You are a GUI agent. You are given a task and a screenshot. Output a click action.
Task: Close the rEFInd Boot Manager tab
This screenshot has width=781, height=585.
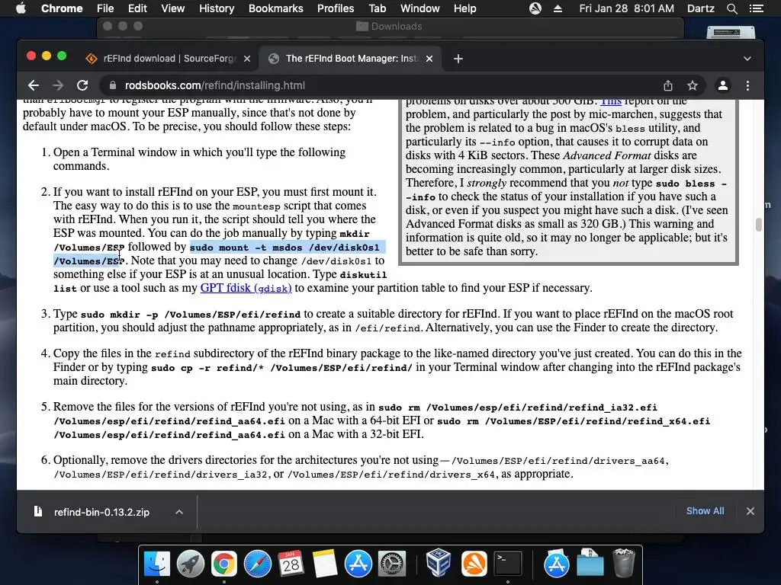pos(429,59)
